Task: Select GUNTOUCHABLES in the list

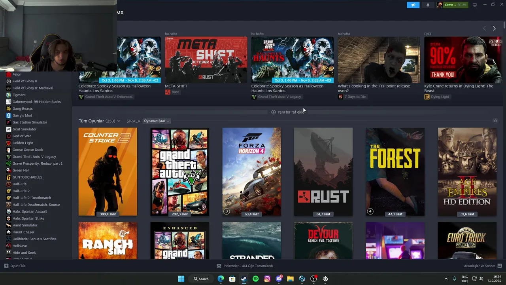Action: click(x=27, y=177)
